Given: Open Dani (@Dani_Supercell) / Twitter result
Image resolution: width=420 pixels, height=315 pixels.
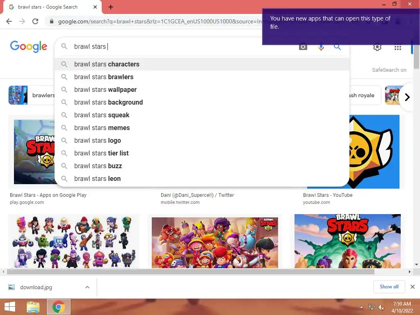Looking at the screenshot, I should 197,195.
